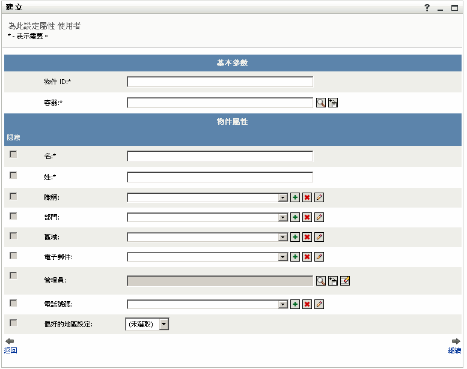467x369 pixels.
Task: Open the 偏好的地區設定 (未選取) dropdown
Action: [147, 324]
